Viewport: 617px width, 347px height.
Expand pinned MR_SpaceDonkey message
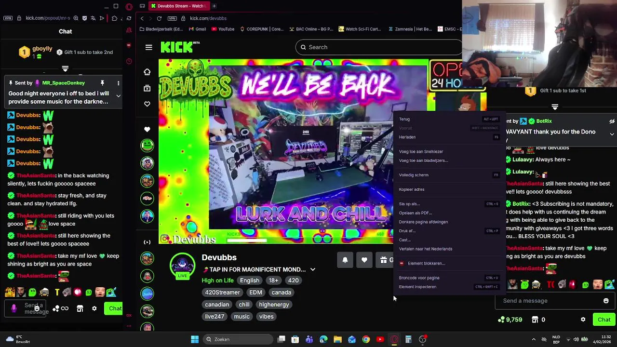(x=118, y=96)
